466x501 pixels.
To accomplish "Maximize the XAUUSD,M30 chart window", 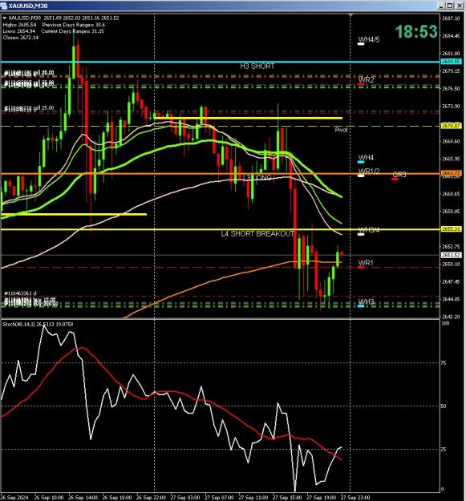I will tap(450, 6).
